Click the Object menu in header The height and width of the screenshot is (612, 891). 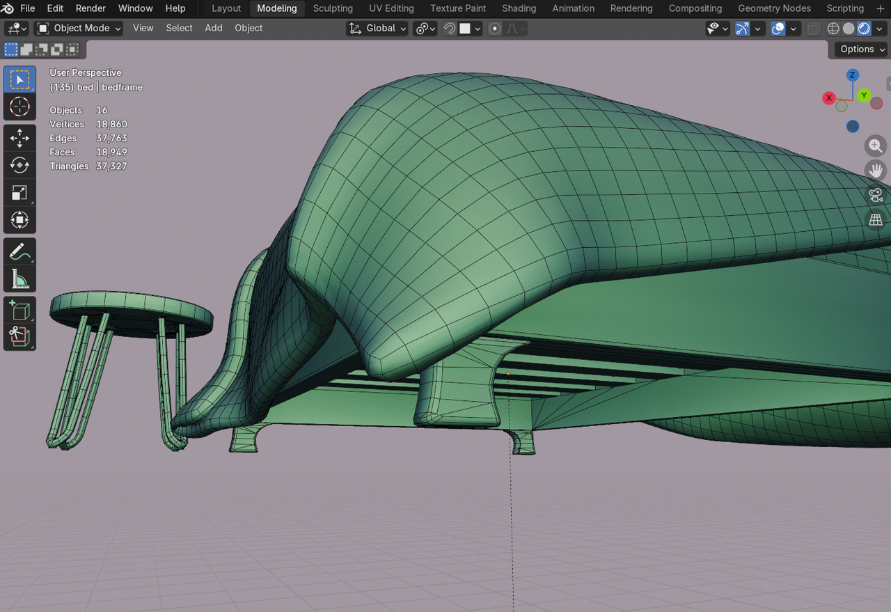(249, 29)
